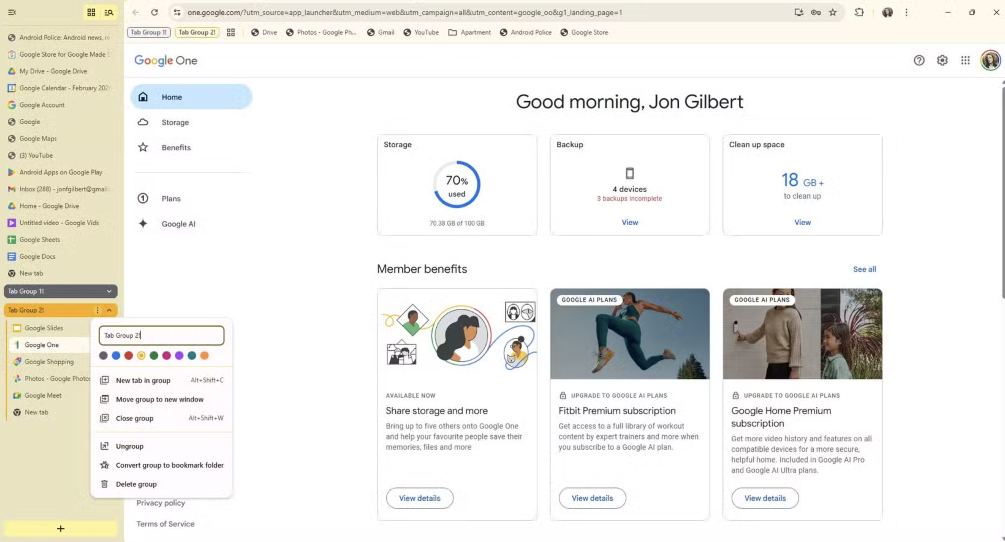Screen dimensions: 1005x542
Task: Open the Drive bookmark icon
Action: pyautogui.click(x=255, y=32)
